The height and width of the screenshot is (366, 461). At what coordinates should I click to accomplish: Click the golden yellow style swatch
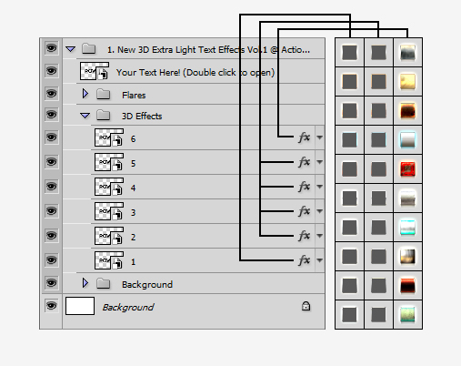click(x=407, y=81)
